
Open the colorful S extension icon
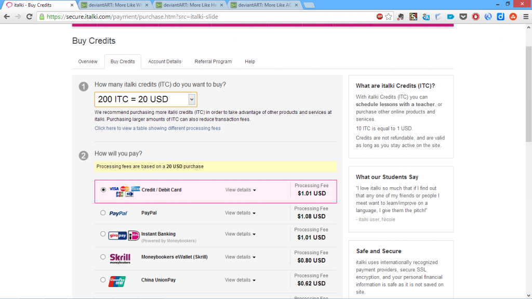tap(413, 17)
